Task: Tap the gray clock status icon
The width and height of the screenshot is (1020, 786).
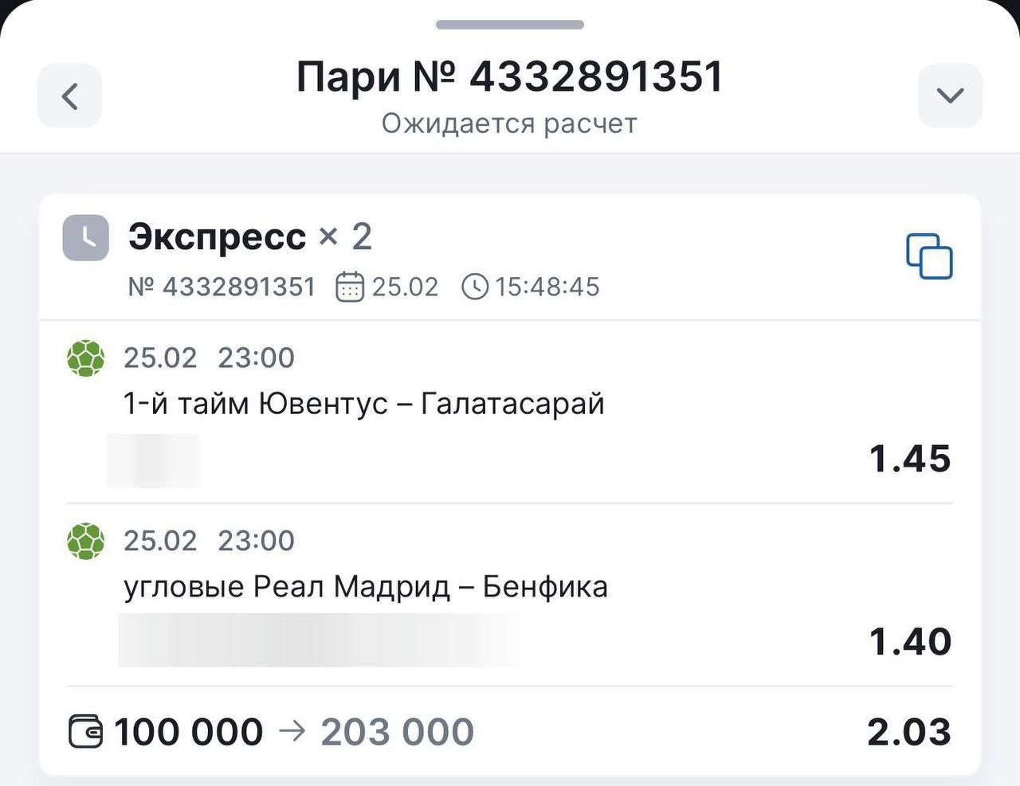Action: point(85,237)
